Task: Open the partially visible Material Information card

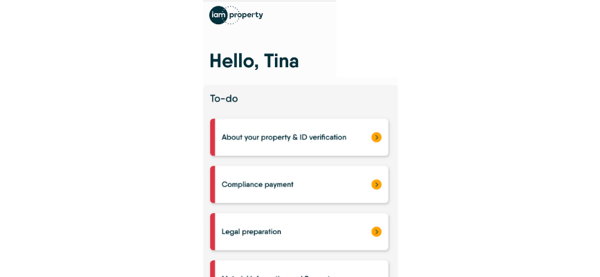Action: pos(299,269)
